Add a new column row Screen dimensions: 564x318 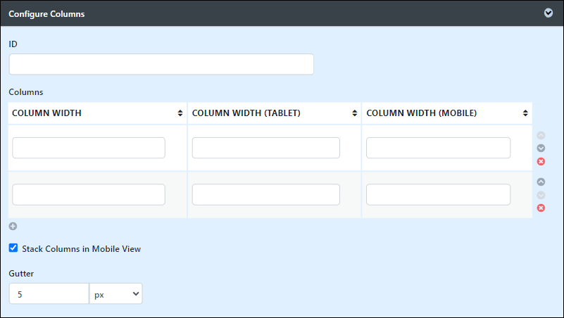(13, 227)
